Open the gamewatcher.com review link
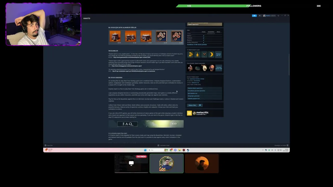The height and width of the screenshot is (187, 333). pos(132,57)
